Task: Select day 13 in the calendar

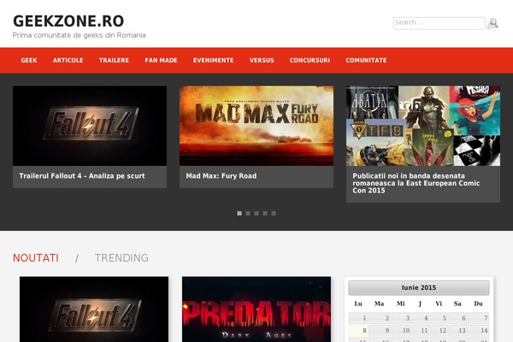Action: pyautogui.click(x=457, y=330)
